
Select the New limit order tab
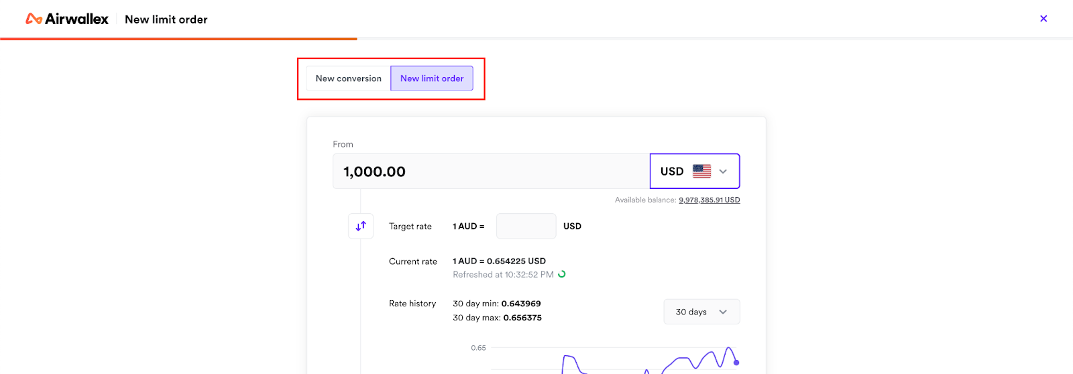pos(432,78)
